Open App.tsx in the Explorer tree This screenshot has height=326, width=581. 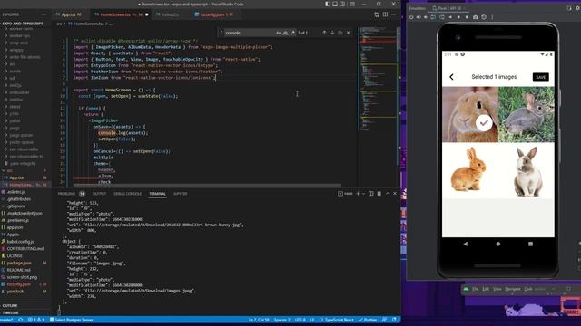pos(16,177)
